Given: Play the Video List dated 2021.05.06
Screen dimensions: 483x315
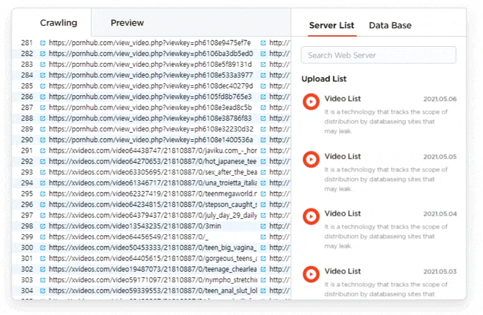Looking at the screenshot, I should click(x=312, y=101).
